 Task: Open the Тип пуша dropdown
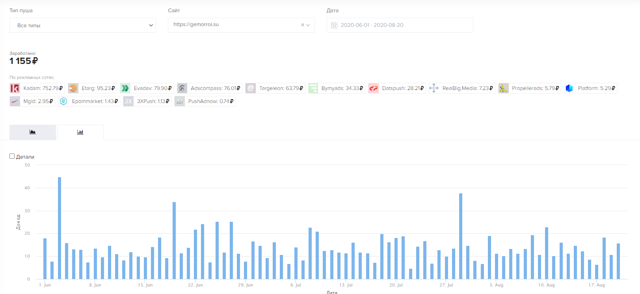tap(83, 25)
